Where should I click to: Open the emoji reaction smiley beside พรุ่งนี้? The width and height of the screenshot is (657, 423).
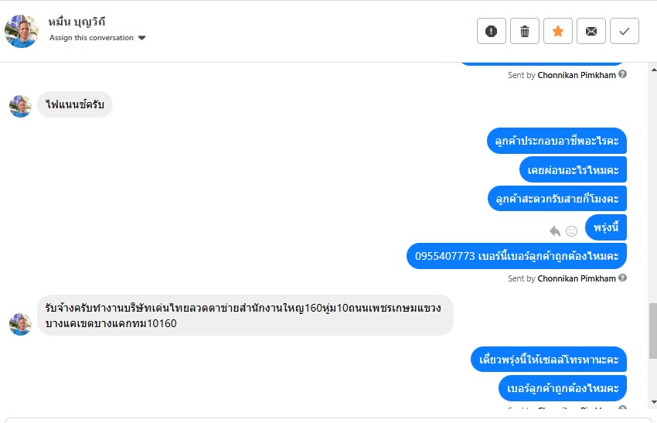(x=572, y=230)
